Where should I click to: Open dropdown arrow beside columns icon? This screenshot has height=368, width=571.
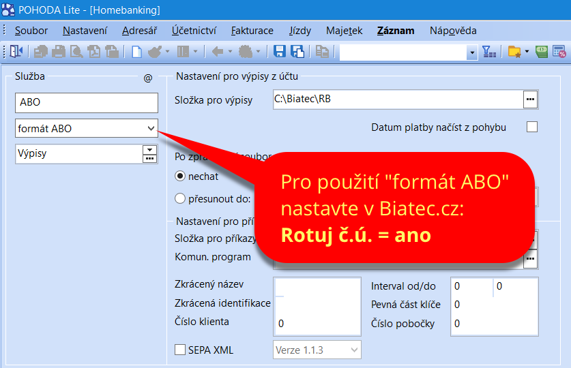click(195, 52)
